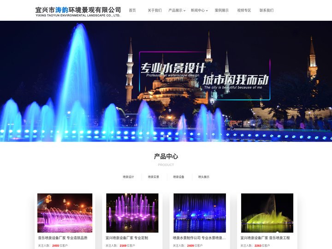The width and height of the screenshot is (332, 249).
Task: Click the 宜兴市涛韵环境景观有限公司 logo
Action: 78,12
